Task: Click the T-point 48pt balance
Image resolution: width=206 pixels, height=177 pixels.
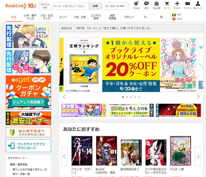Action: pos(177,15)
